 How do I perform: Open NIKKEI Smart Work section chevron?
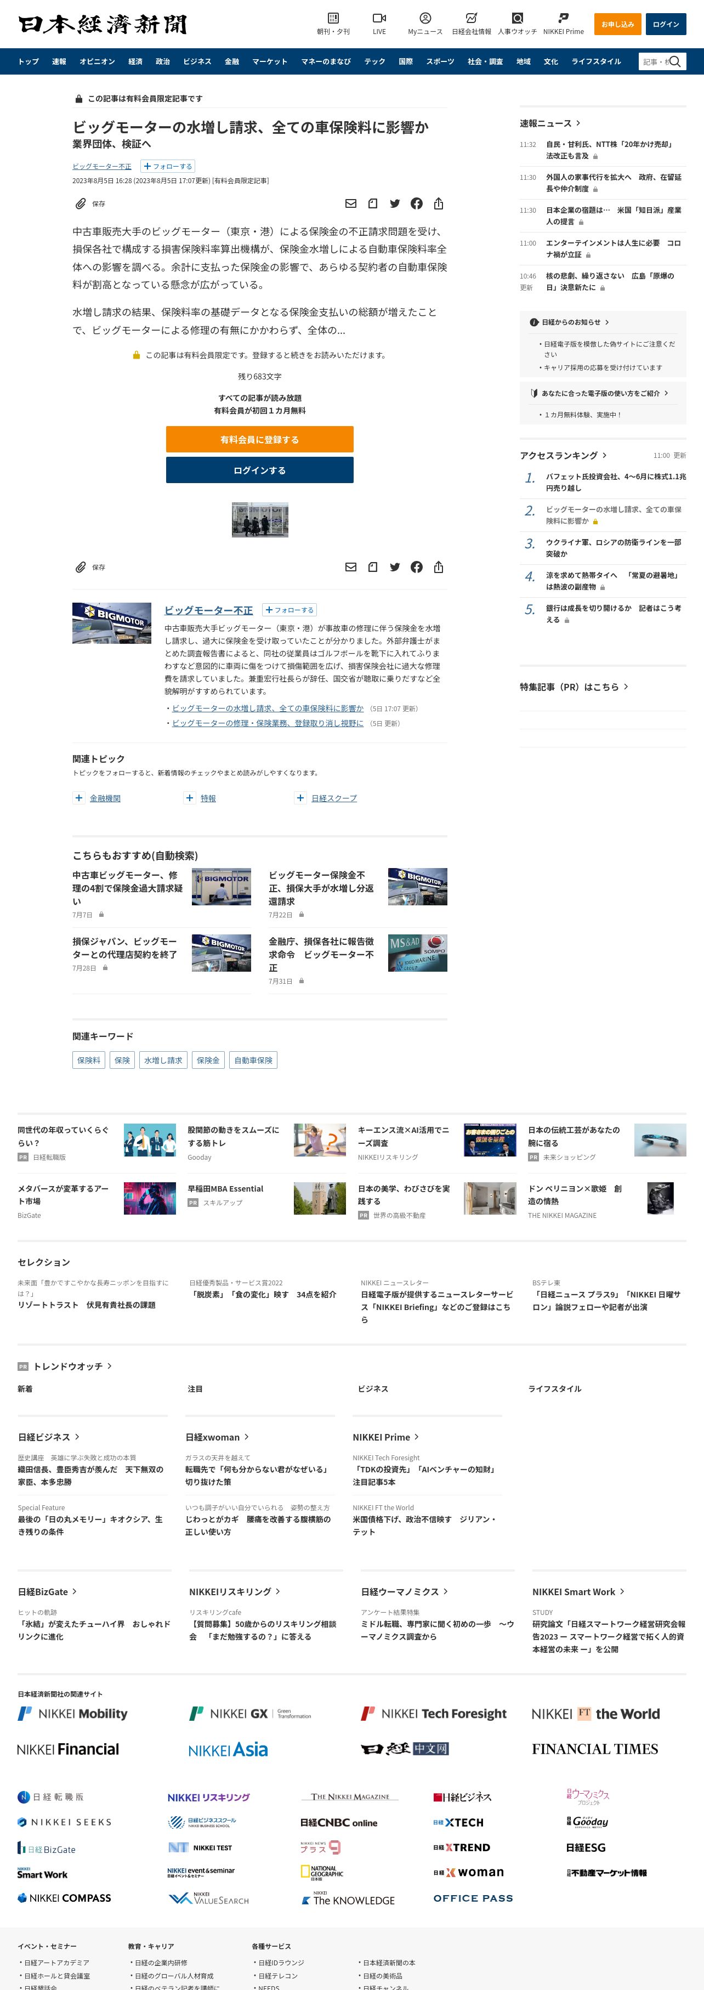(x=622, y=1591)
